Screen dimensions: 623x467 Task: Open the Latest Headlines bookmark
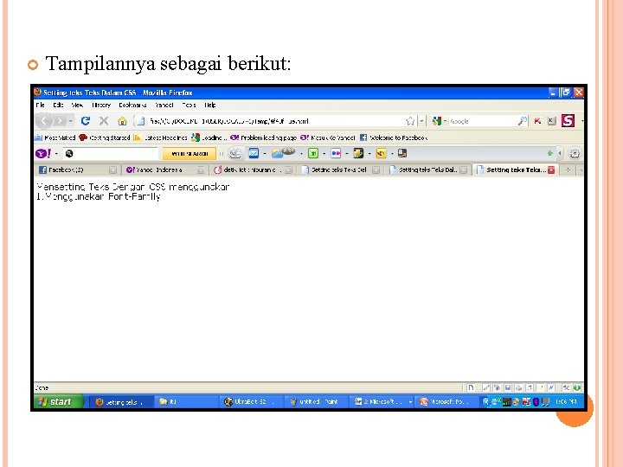pos(161,138)
